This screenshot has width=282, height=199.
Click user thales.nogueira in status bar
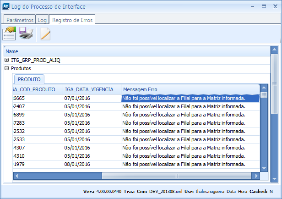210,192
